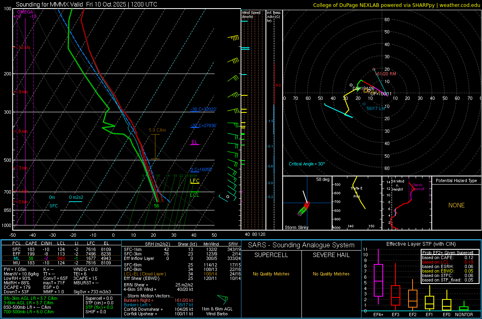This screenshot has width=482, height=319.
Task: Click the red Bunkers Right marker on hodograph
Action: pos(374,69)
